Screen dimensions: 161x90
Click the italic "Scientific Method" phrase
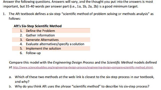coord(120,63)
